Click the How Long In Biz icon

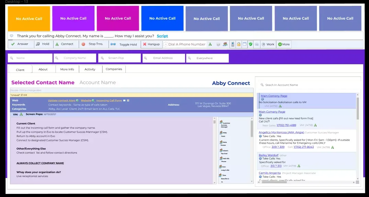coord(221,167)
